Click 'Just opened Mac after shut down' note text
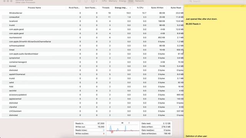 pyautogui.click(x=201, y=19)
